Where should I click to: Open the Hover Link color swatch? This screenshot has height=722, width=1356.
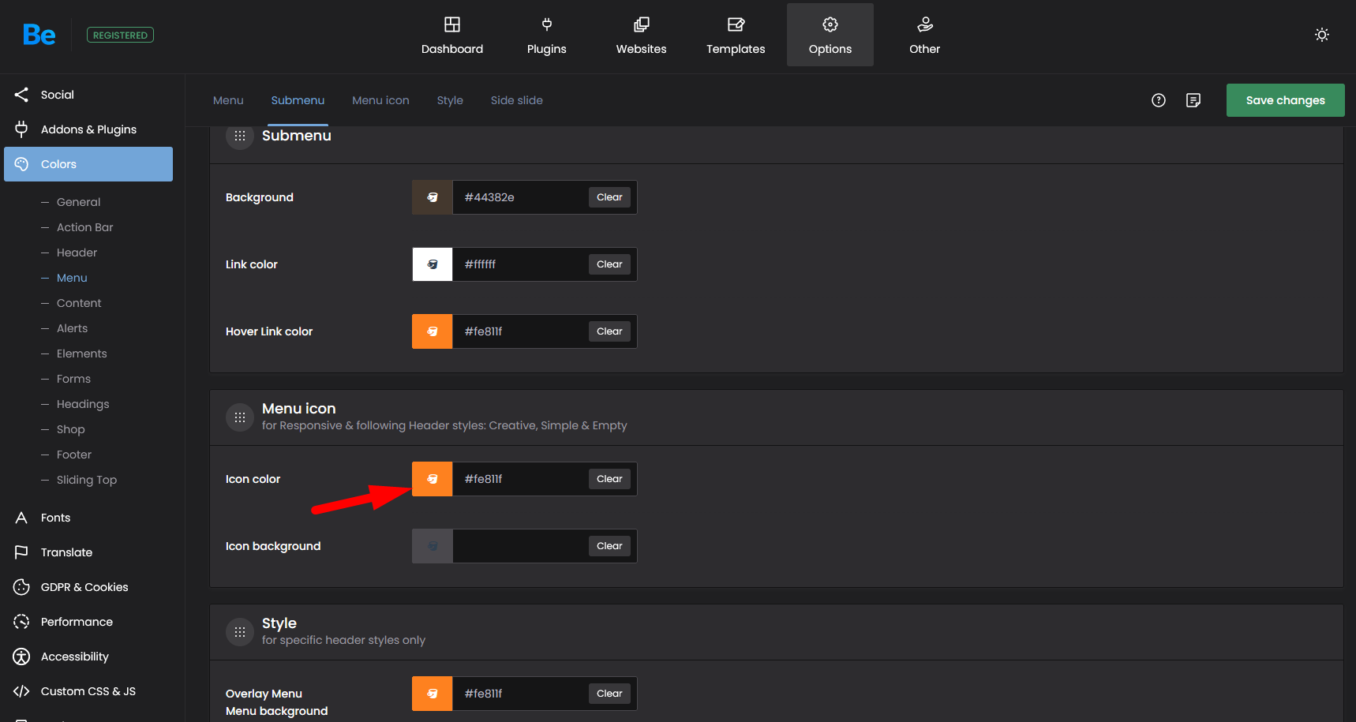tap(433, 331)
